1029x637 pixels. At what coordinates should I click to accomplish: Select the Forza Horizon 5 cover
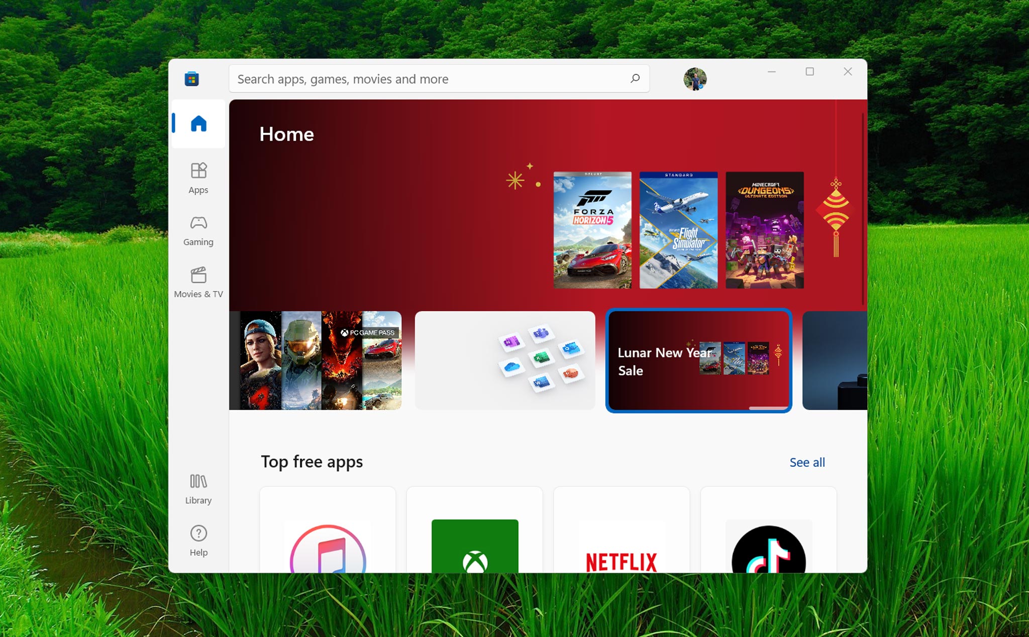[x=592, y=229]
